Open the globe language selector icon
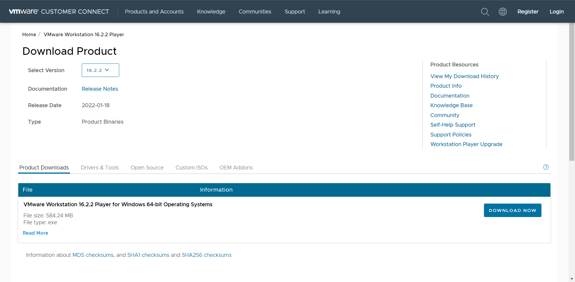The image size is (575, 282). tap(503, 12)
